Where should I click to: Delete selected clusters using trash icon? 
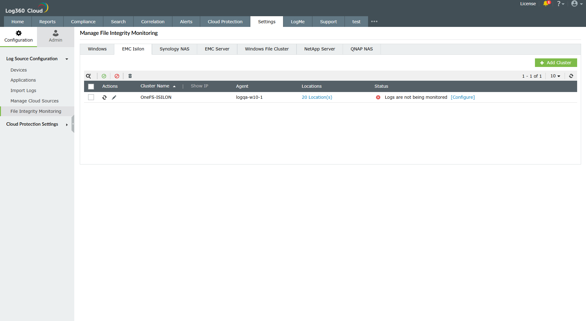pyautogui.click(x=130, y=76)
